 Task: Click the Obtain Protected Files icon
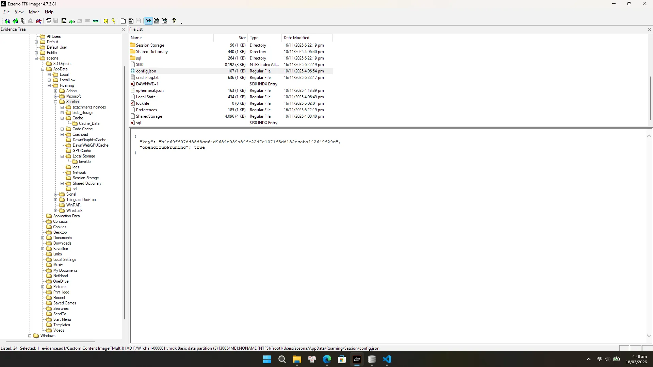pos(106,21)
